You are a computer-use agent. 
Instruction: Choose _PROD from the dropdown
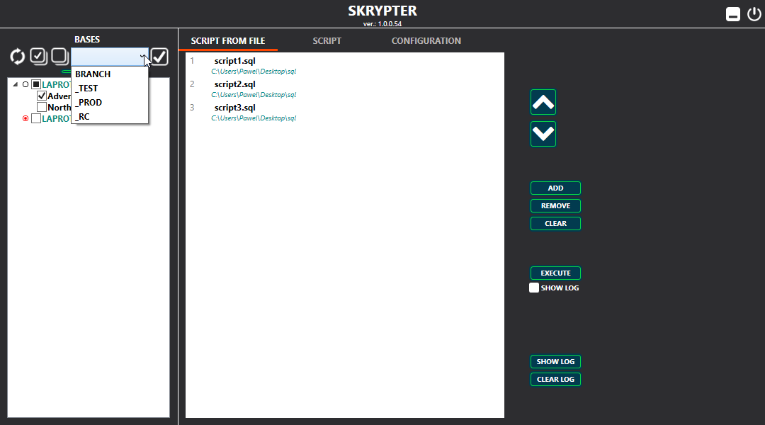(x=110, y=103)
